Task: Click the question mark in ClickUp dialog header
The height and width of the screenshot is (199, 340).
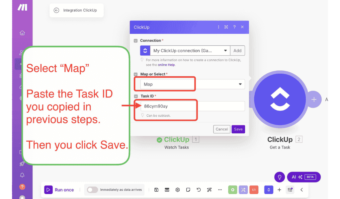Action: point(234,27)
